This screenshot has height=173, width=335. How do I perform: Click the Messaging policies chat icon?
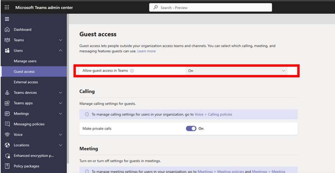coord(7,124)
